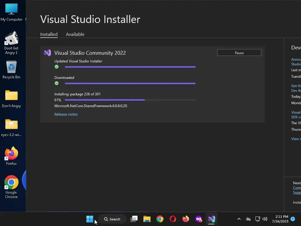Open the purple mask app on taskbar
Image resolution: width=301 pixels, height=226 pixels.
tap(199, 219)
